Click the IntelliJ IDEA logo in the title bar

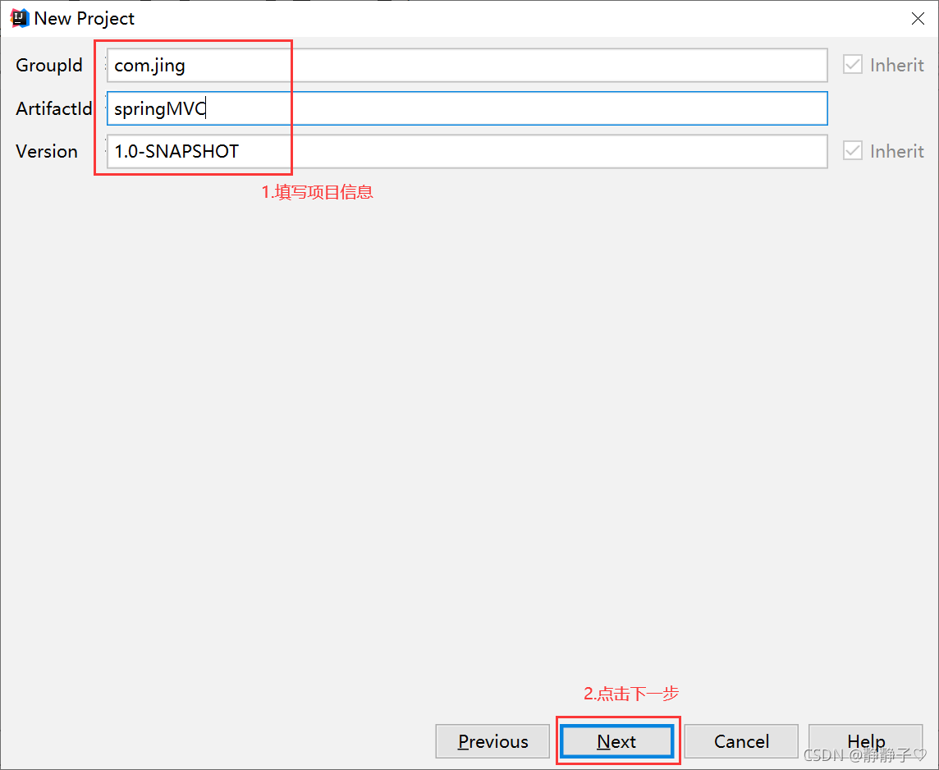(18, 17)
